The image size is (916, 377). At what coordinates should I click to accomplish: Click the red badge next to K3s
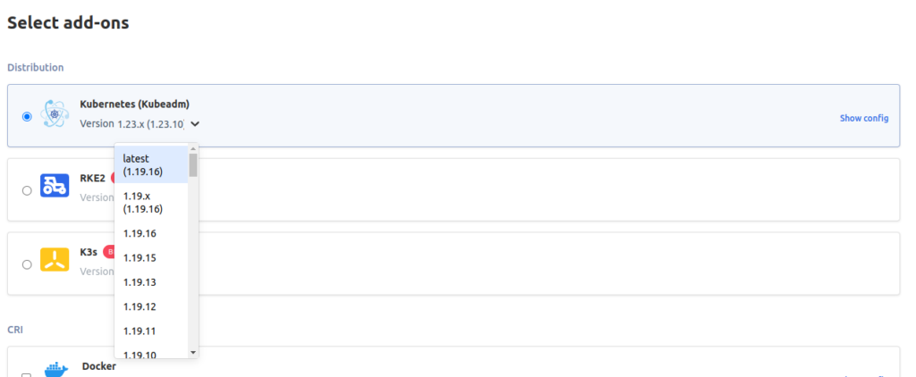coord(108,252)
